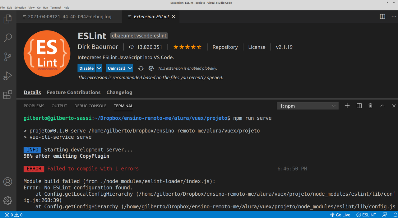Switch to the DEBUG CONSOLE panel tab

[x=90, y=106]
